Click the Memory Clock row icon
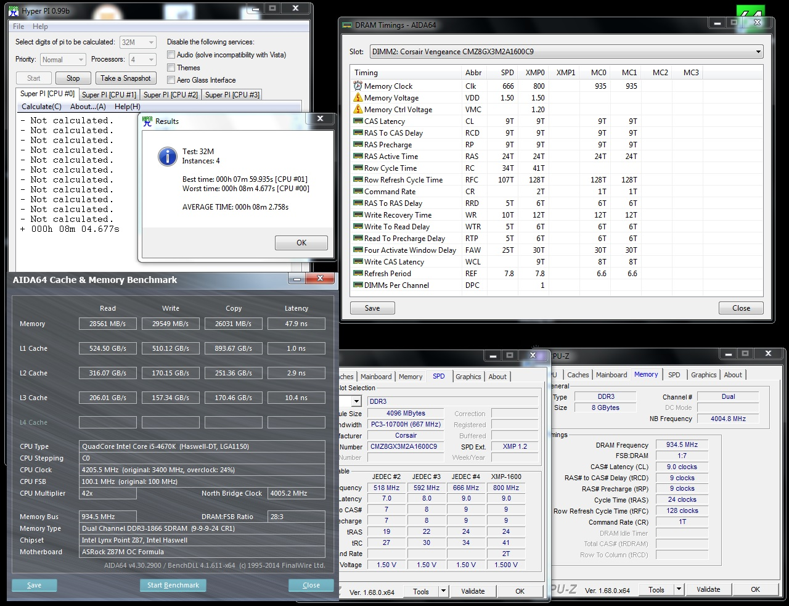789x606 pixels. [358, 86]
